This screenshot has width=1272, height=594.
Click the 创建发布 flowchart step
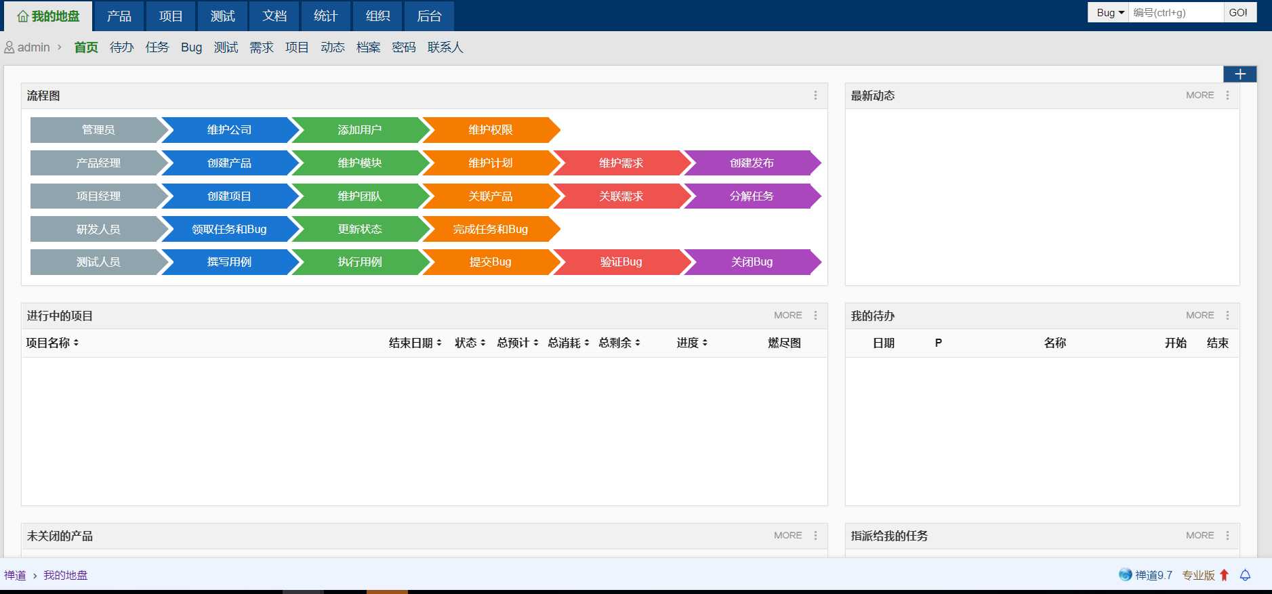pyautogui.click(x=752, y=163)
